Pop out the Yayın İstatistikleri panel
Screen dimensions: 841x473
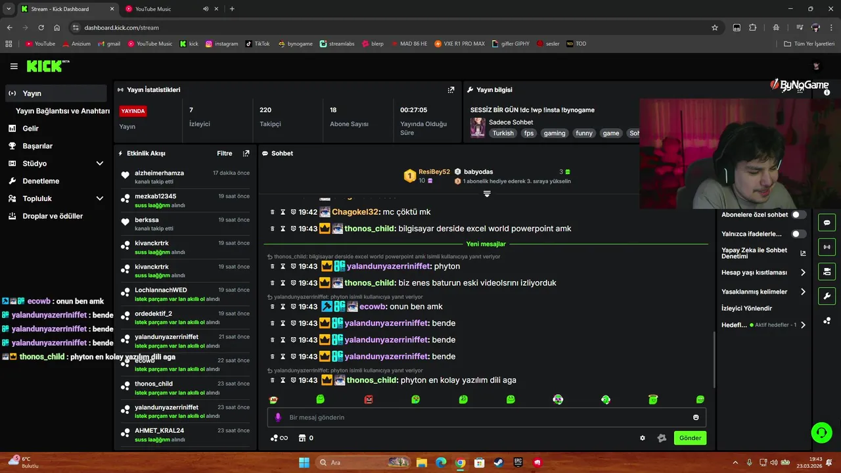click(x=451, y=90)
